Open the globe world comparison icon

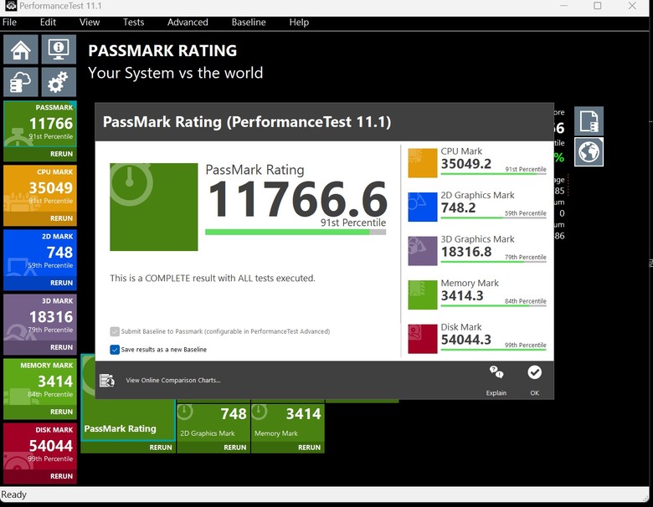589,152
